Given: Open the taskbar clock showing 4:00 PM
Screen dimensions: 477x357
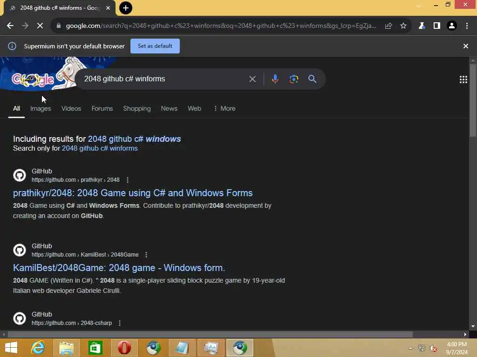Looking at the screenshot, I should 457,348.
